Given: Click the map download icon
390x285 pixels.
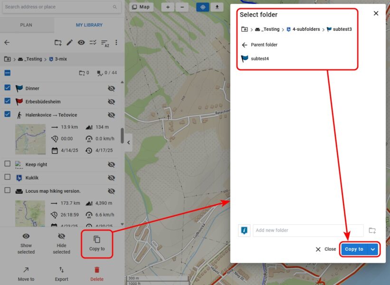Looking at the screenshot, I should [217, 7].
